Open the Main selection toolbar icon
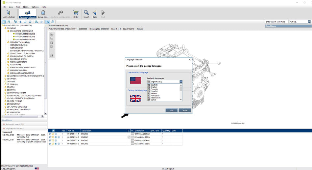Screen dimensions: 312x170 (x=9, y=13)
